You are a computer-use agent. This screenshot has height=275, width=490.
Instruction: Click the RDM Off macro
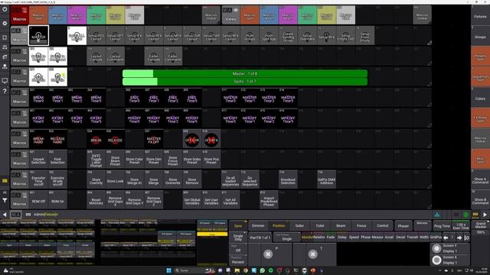pyautogui.click(x=38, y=201)
